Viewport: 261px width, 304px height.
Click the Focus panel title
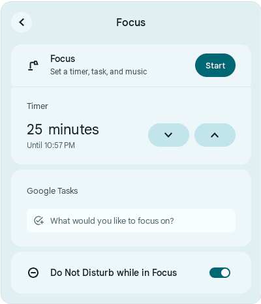(x=130, y=22)
